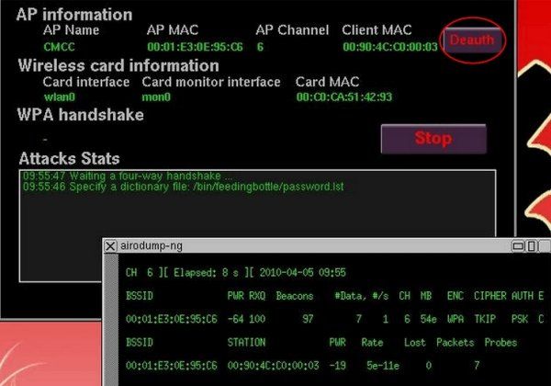Maximize the airodump-ng window
The image size is (551, 386).
click(532, 246)
